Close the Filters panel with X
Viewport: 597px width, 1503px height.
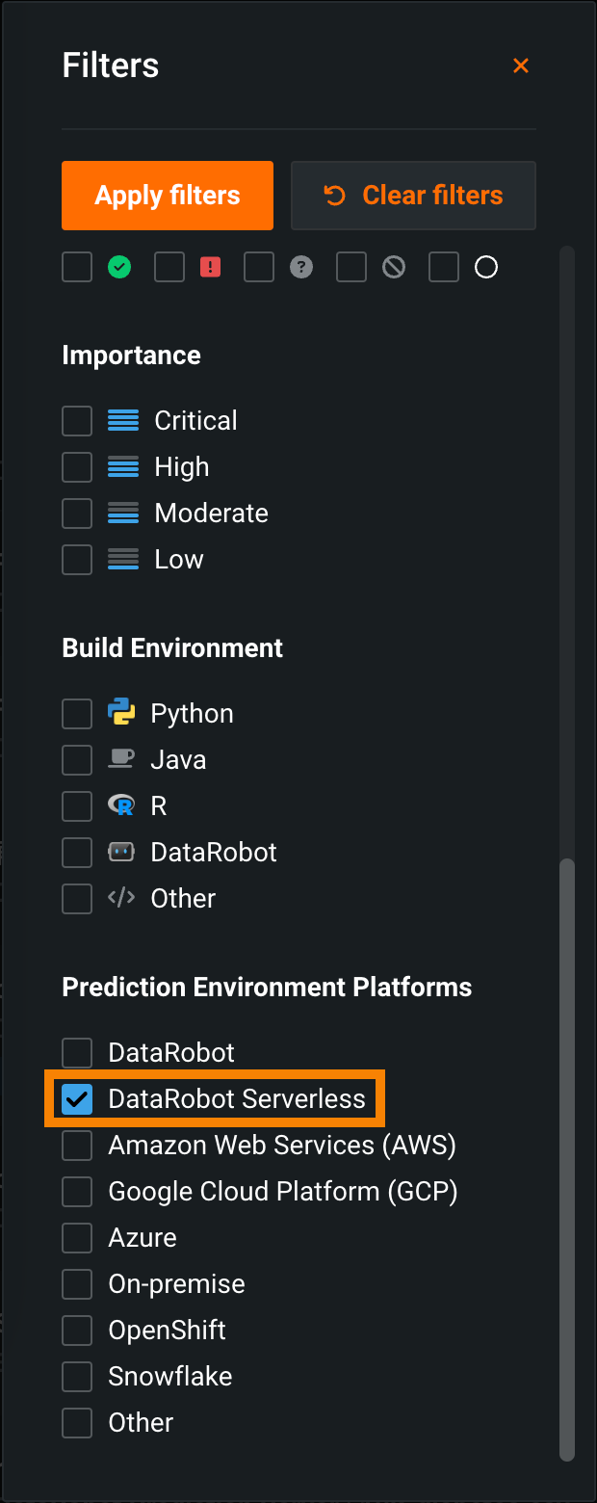coord(521,66)
